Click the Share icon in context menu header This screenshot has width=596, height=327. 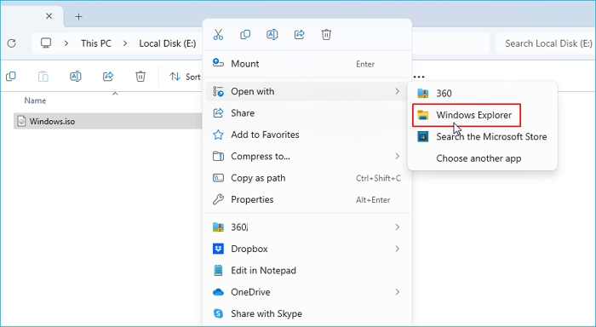pos(299,35)
